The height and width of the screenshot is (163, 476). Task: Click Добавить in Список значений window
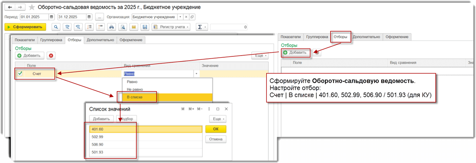(101, 119)
